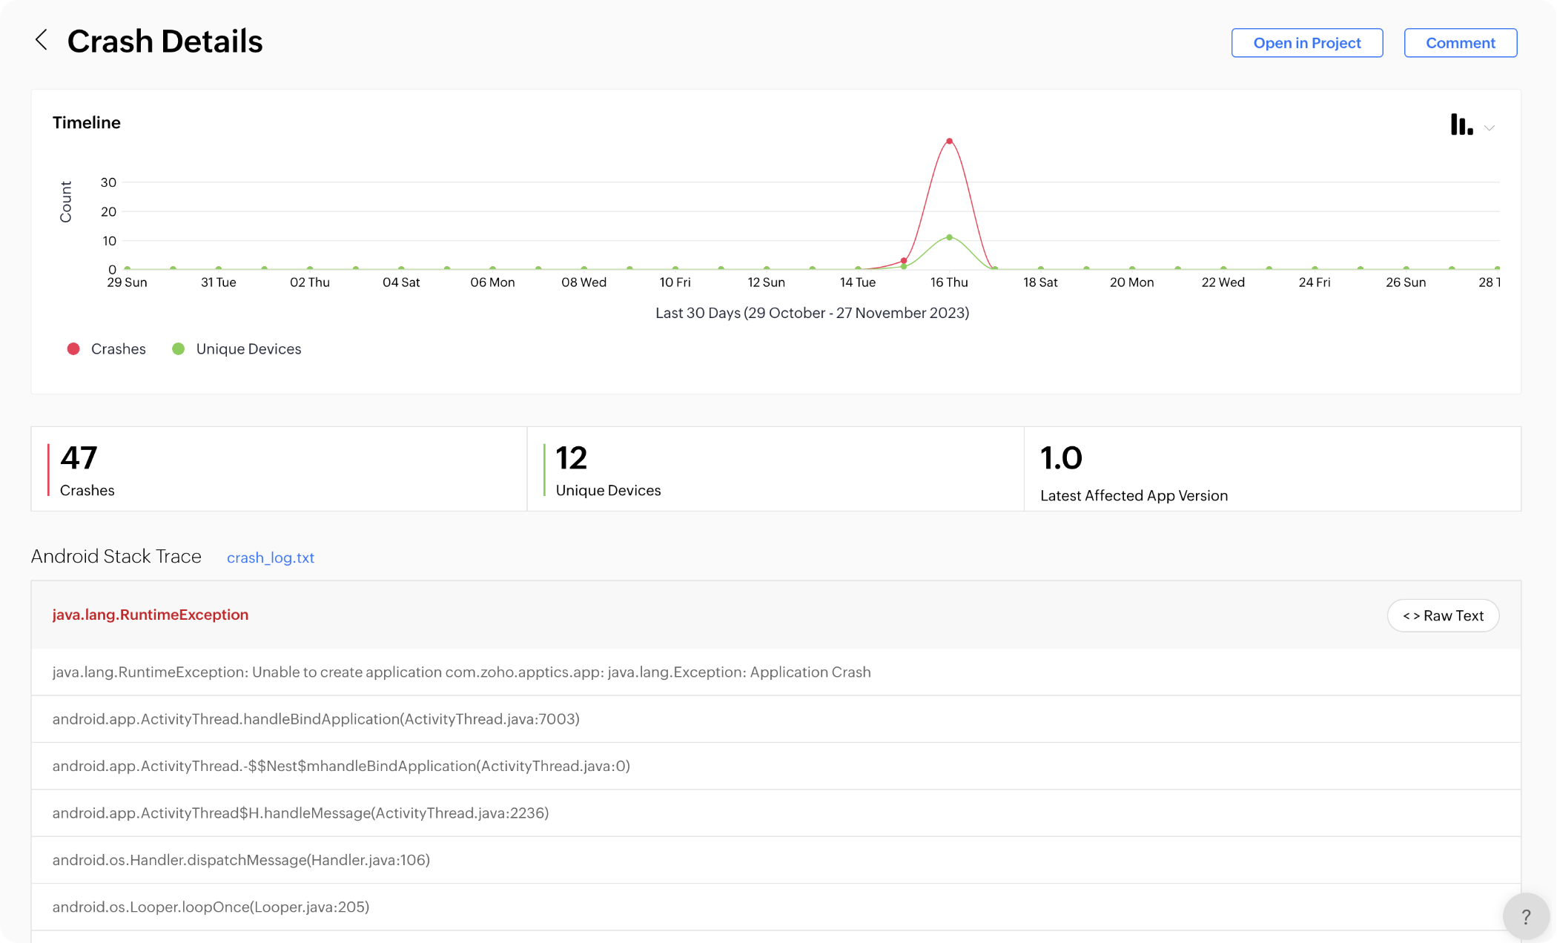
Task: Toggle the Unique Devices legend series
Action: pyautogui.click(x=248, y=349)
